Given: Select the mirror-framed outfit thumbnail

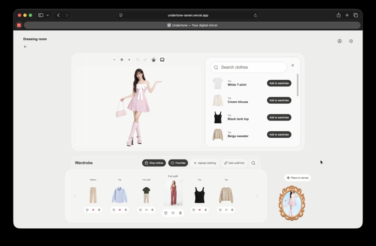Looking at the screenshot, I should tap(292, 203).
